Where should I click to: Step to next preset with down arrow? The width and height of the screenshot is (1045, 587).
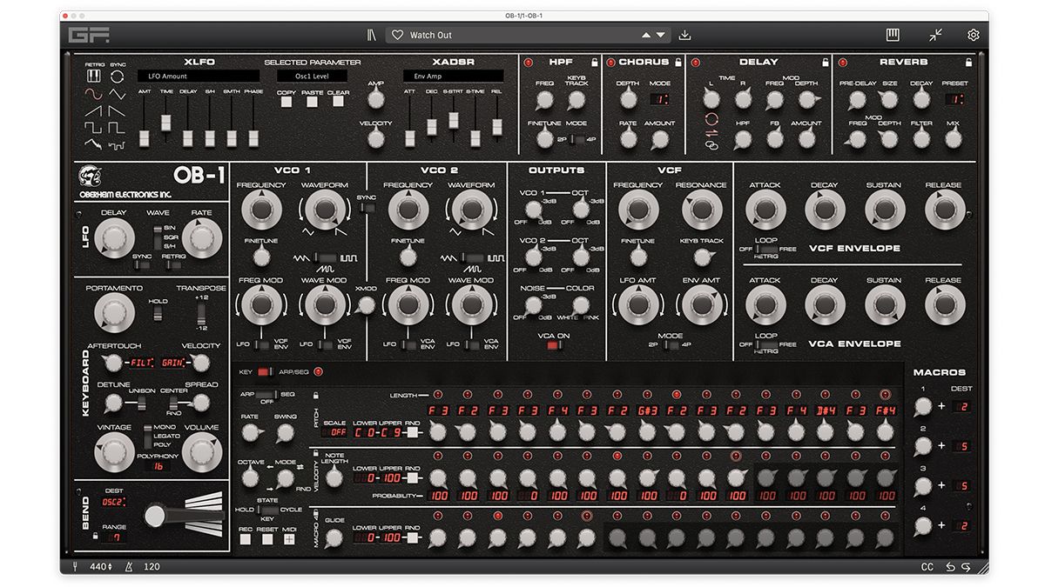pyautogui.click(x=661, y=35)
